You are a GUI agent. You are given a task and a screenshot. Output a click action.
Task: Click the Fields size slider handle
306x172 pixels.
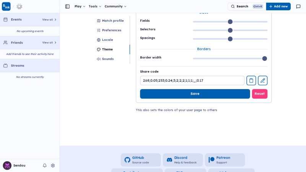click(x=230, y=22)
